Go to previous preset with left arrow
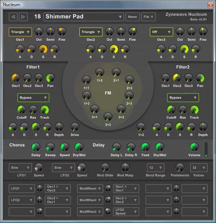 point(13,17)
